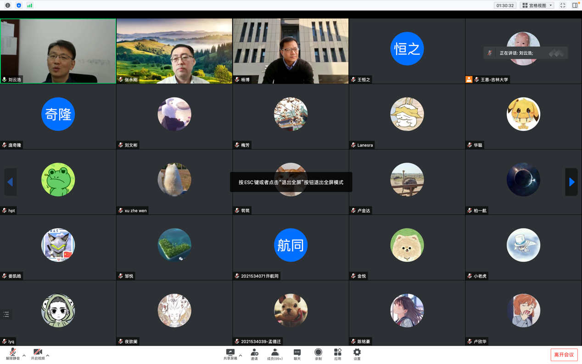
Task: Open the settings (设置) gear
Action: click(357, 354)
